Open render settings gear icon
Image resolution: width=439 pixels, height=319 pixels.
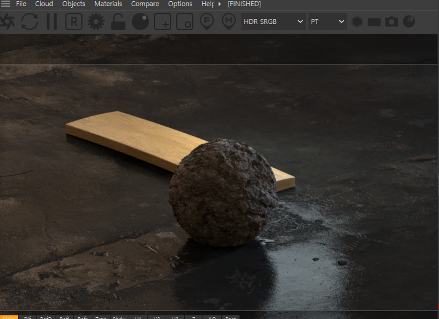96,22
